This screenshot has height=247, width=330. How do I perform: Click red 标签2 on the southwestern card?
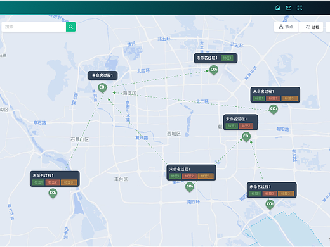click(x=53, y=182)
